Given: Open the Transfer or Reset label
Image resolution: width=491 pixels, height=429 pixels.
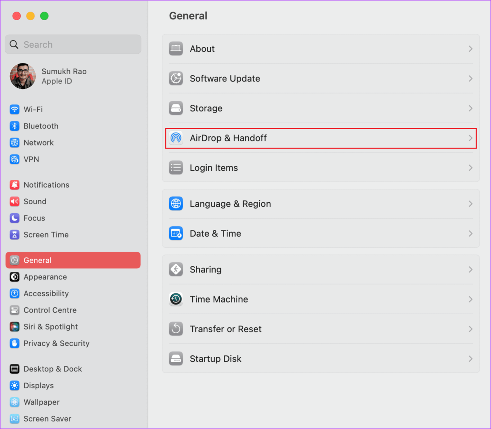Looking at the screenshot, I should click(x=226, y=329).
